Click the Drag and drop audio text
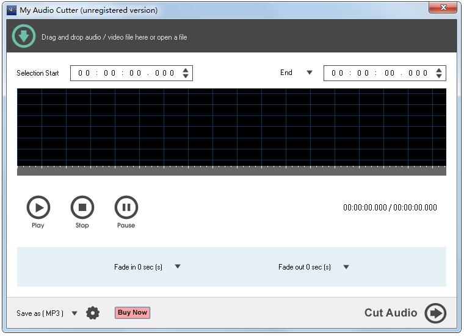Screen dimensions: 464x336 pos(114,37)
